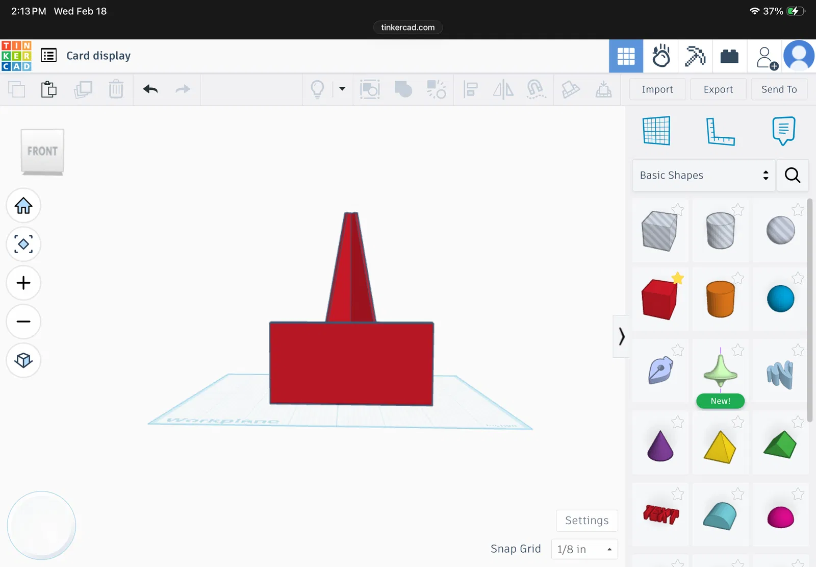Select the blue Extrusion shape
This screenshot has height=567, width=816.
point(780,374)
